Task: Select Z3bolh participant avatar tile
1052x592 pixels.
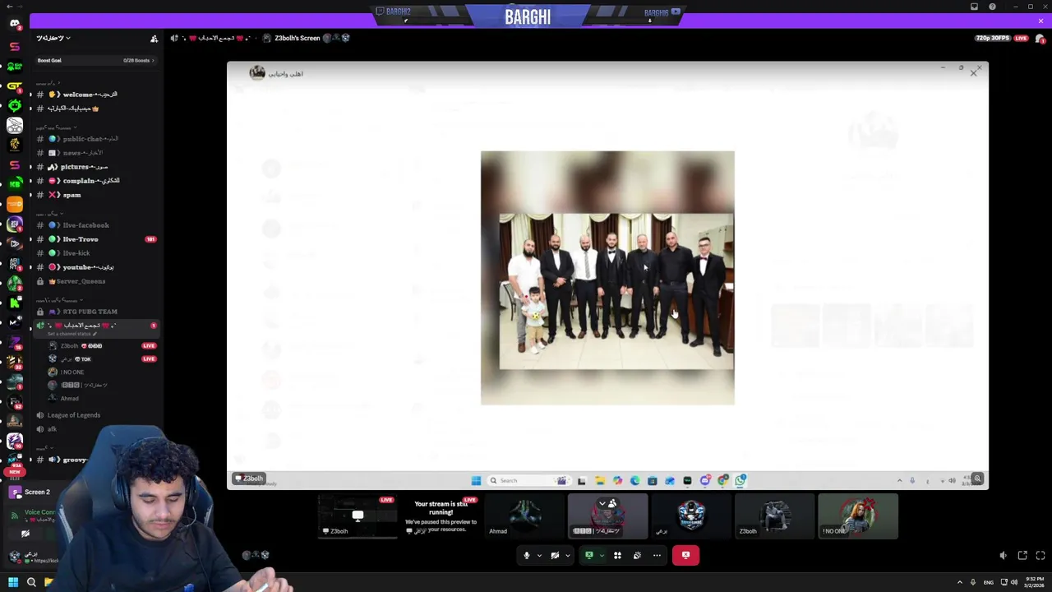Action: [x=774, y=516]
